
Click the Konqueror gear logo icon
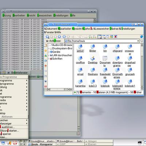(142, 36)
